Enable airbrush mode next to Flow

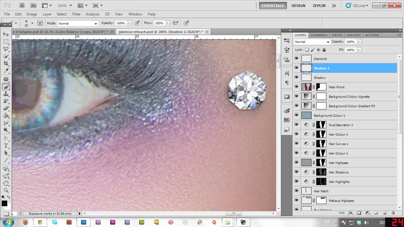click(176, 23)
